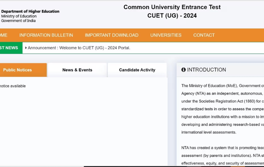Click the 'notice available' message text
The width and height of the screenshot is (264, 167).
pyautogui.click(x=13, y=86)
